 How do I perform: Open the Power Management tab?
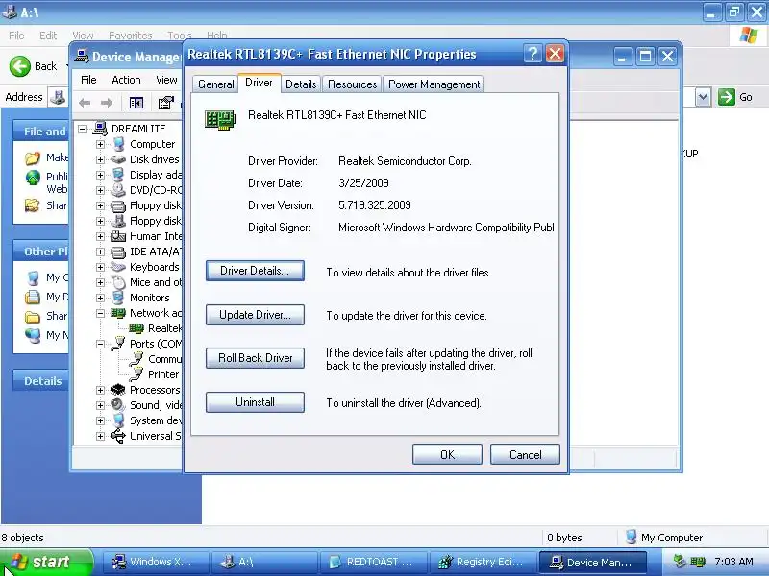click(x=434, y=84)
